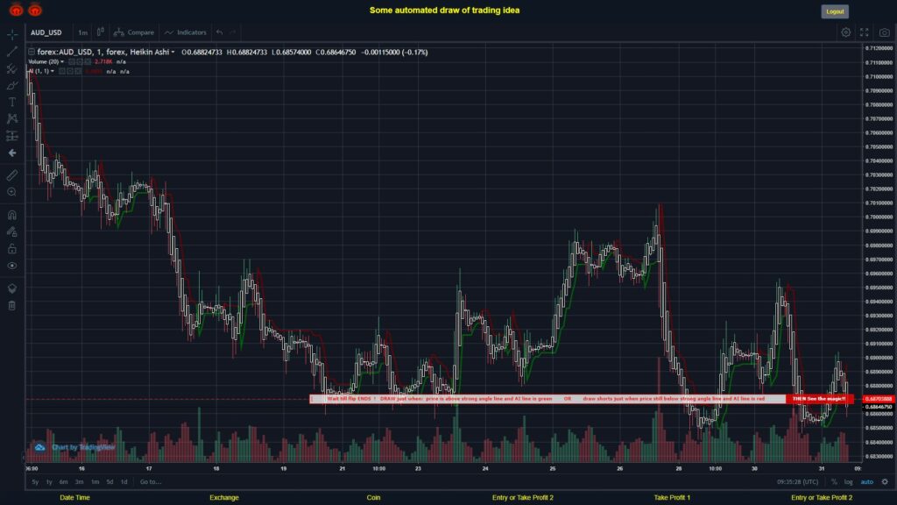Open bottom-right chart properties gear
The image size is (897, 505).
885,482
